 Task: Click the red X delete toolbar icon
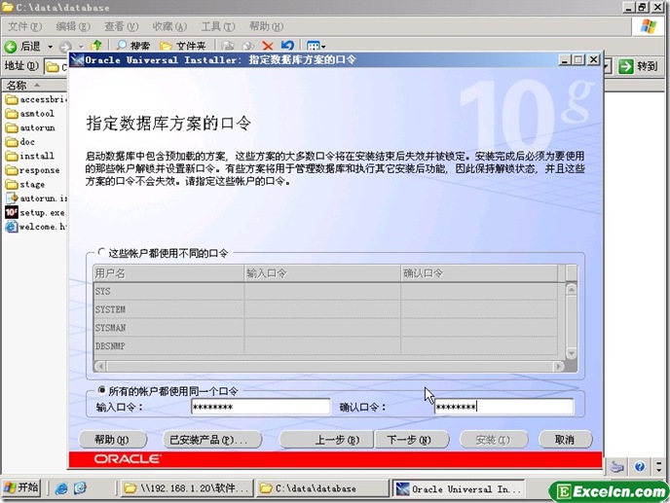coord(268,46)
